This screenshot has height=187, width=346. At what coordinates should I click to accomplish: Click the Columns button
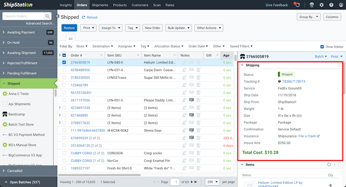coord(332,17)
